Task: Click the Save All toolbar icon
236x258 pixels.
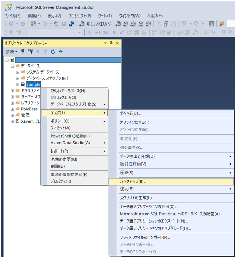Action: coord(72,24)
